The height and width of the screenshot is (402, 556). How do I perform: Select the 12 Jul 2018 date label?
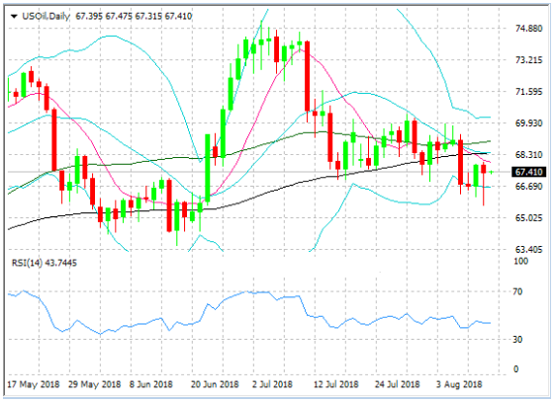(335, 384)
